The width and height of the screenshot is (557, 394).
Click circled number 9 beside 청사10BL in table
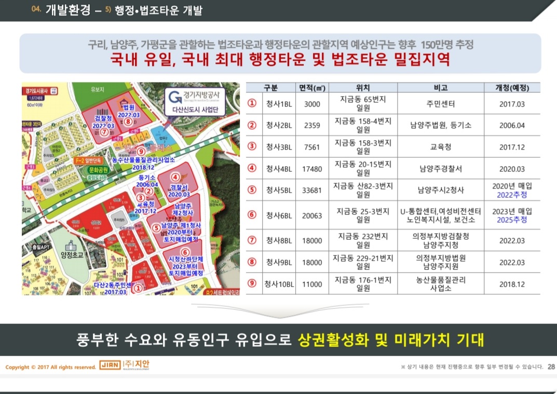[x=252, y=284]
